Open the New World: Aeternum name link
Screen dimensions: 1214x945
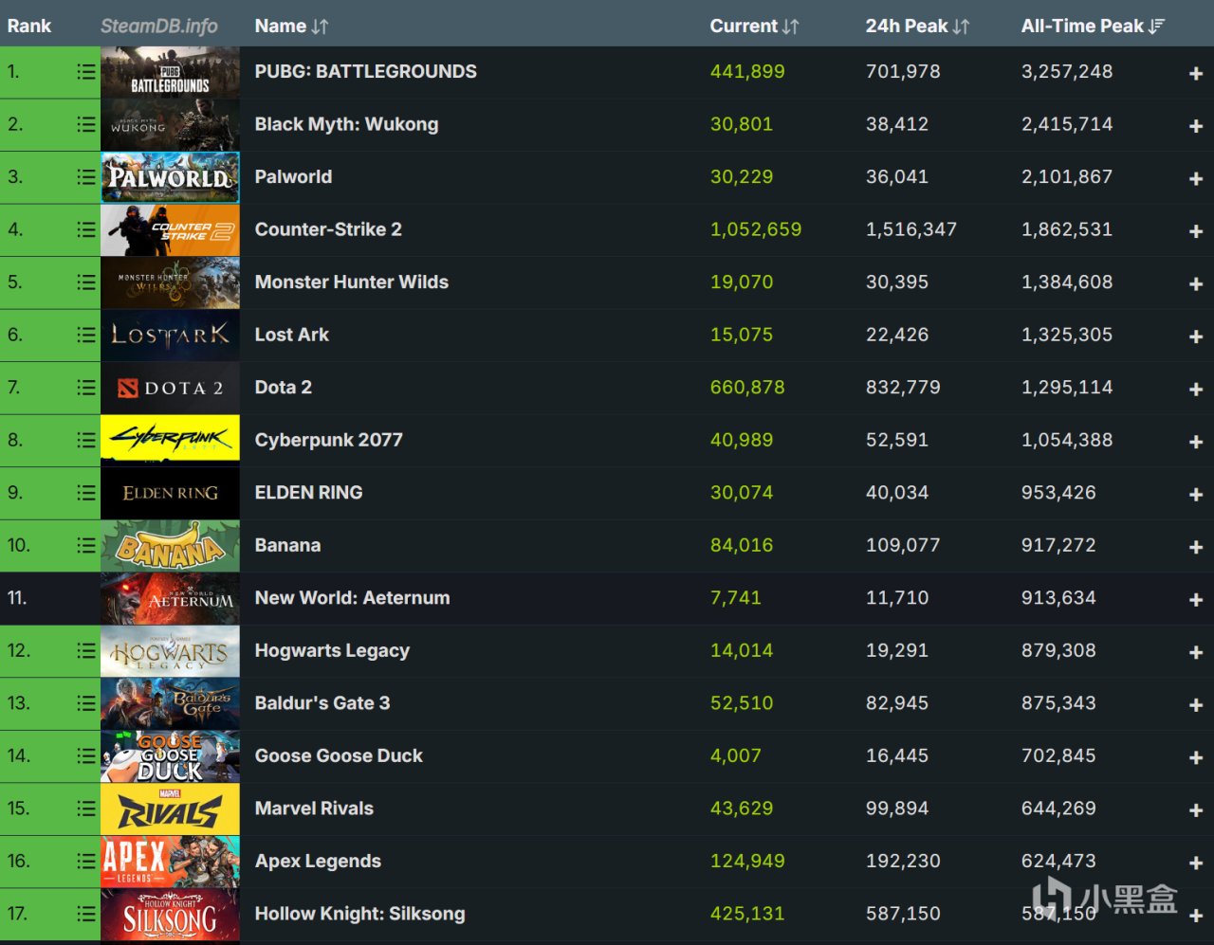(353, 598)
